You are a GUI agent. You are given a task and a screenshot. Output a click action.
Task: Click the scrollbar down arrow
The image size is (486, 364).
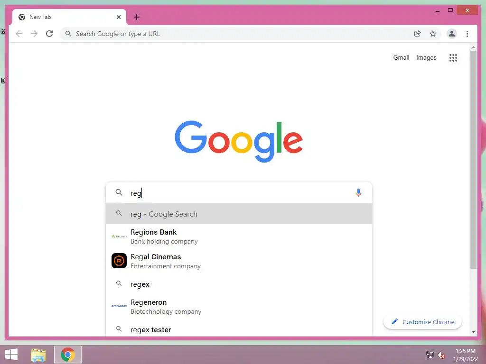click(x=473, y=332)
